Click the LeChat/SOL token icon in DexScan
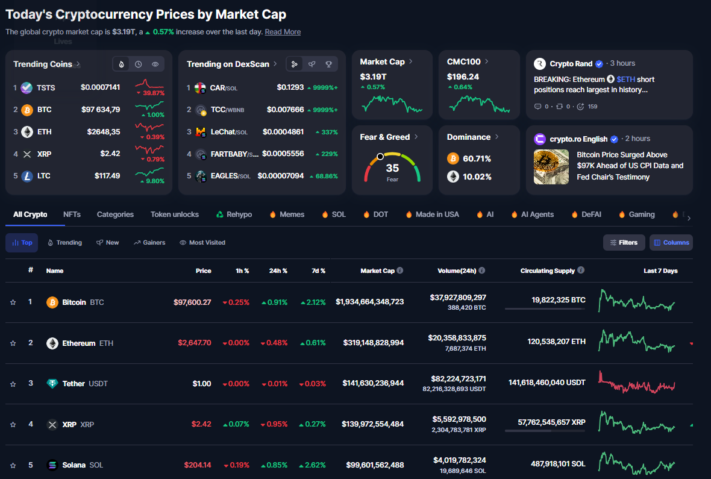Image resolution: width=711 pixels, height=479 pixels. coord(201,132)
